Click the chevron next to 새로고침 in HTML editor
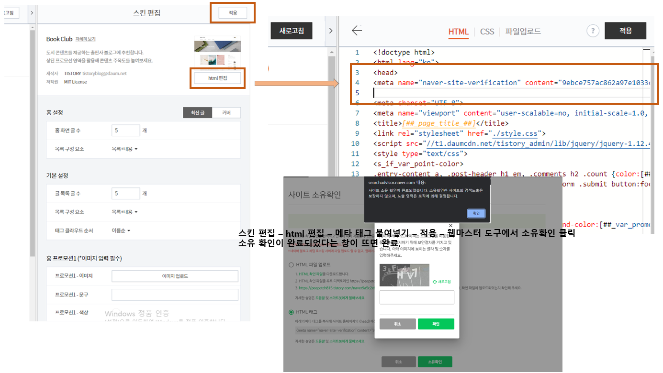Image resolution: width=663 pixels, height=373 pixels. point(331,31)
